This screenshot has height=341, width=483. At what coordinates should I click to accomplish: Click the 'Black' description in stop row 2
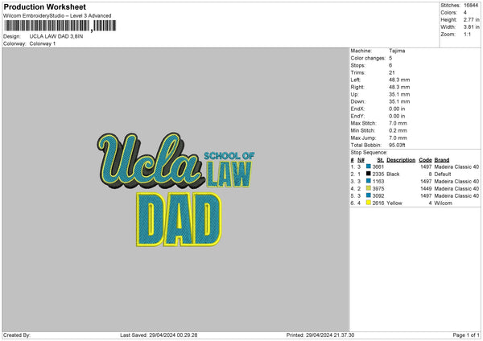[x=393, y=175]
